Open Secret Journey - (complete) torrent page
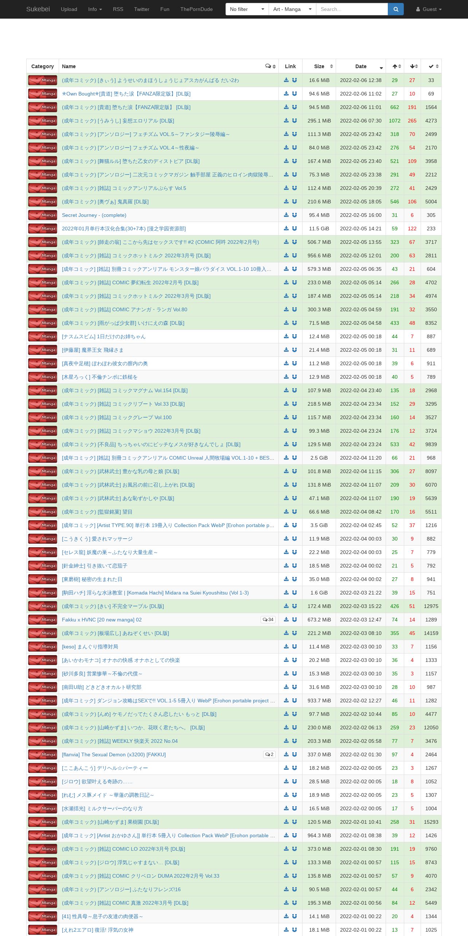Image resolution: width=468 pixels, height=936 pixels. coord(94,215)
